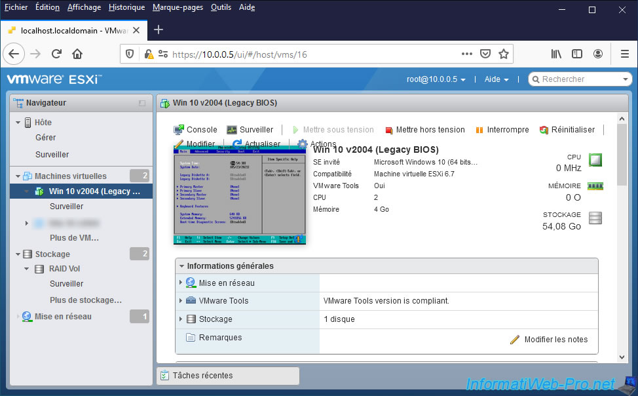Screen dimensions: 638x396
Task: Open a new browser tab
Action: click(159, 30)
